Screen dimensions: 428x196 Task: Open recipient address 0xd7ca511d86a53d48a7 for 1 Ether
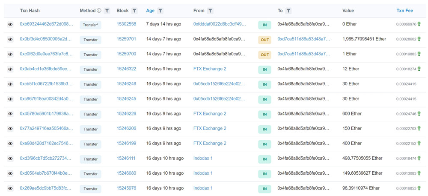coord(303,54)
